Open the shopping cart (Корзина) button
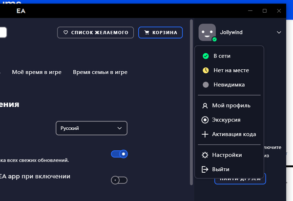Screen dimensions: 293x201 tap(161, 33)
